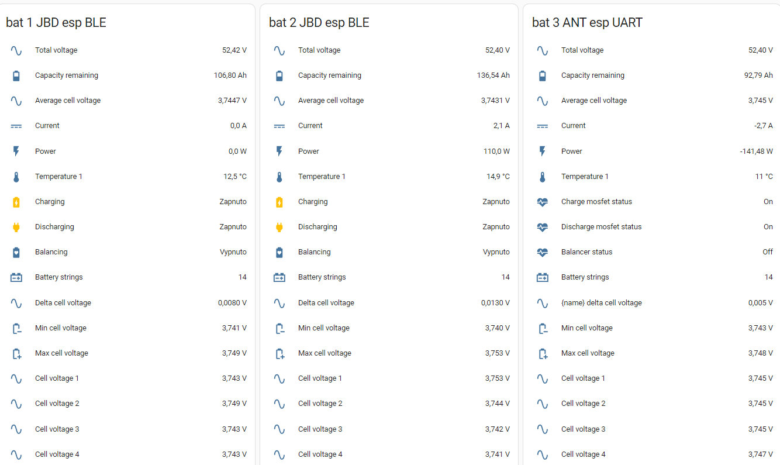Click the lightning Power icon in bat 2

pyautogui.click(x=279, y=151)
